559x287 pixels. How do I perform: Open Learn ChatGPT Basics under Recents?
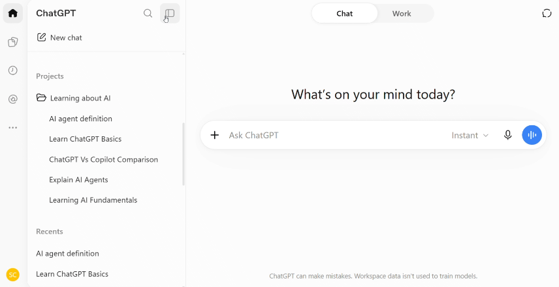(x=72, y=274)
